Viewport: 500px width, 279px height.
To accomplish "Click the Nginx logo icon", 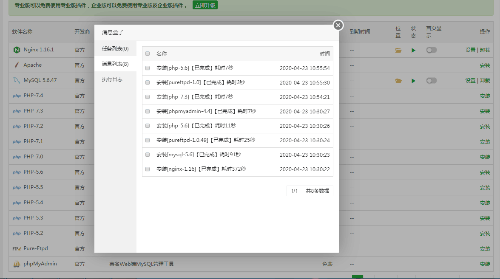I will click(16, 50).
